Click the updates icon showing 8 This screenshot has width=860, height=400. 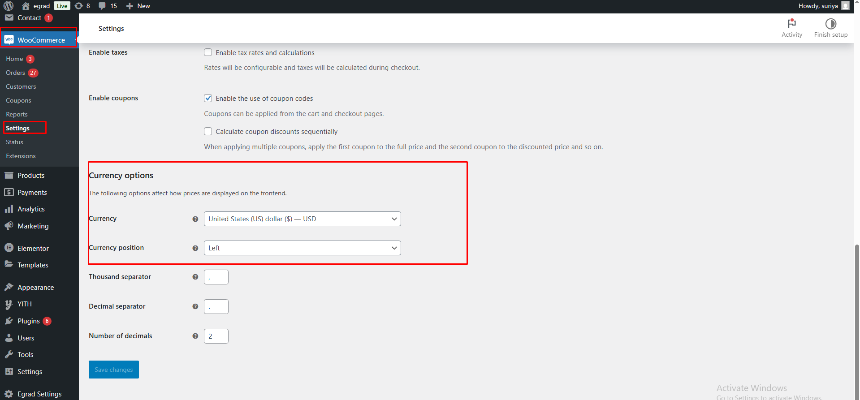coord(79,6)
